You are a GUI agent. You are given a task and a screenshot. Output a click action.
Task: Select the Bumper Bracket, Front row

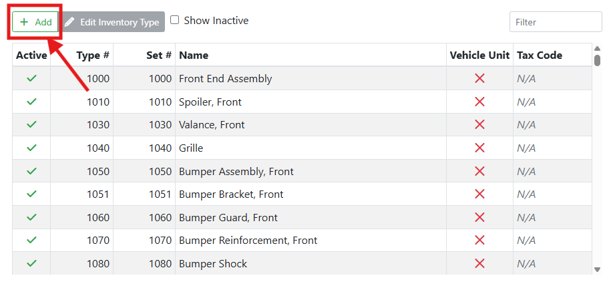[x=231, y=194]
